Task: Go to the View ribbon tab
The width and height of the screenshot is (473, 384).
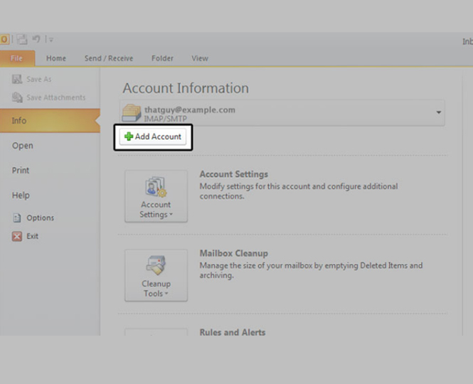Action: click(x=200, y=58)
